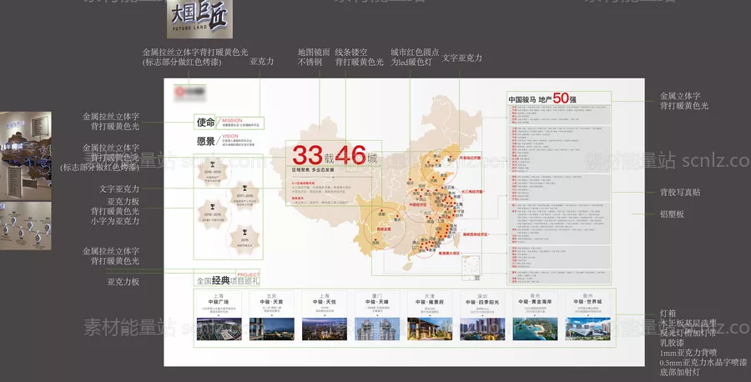Screen dimensions: 751x382
Task: Click the 长三角经济圈 map label
Action: pos(471,192)
